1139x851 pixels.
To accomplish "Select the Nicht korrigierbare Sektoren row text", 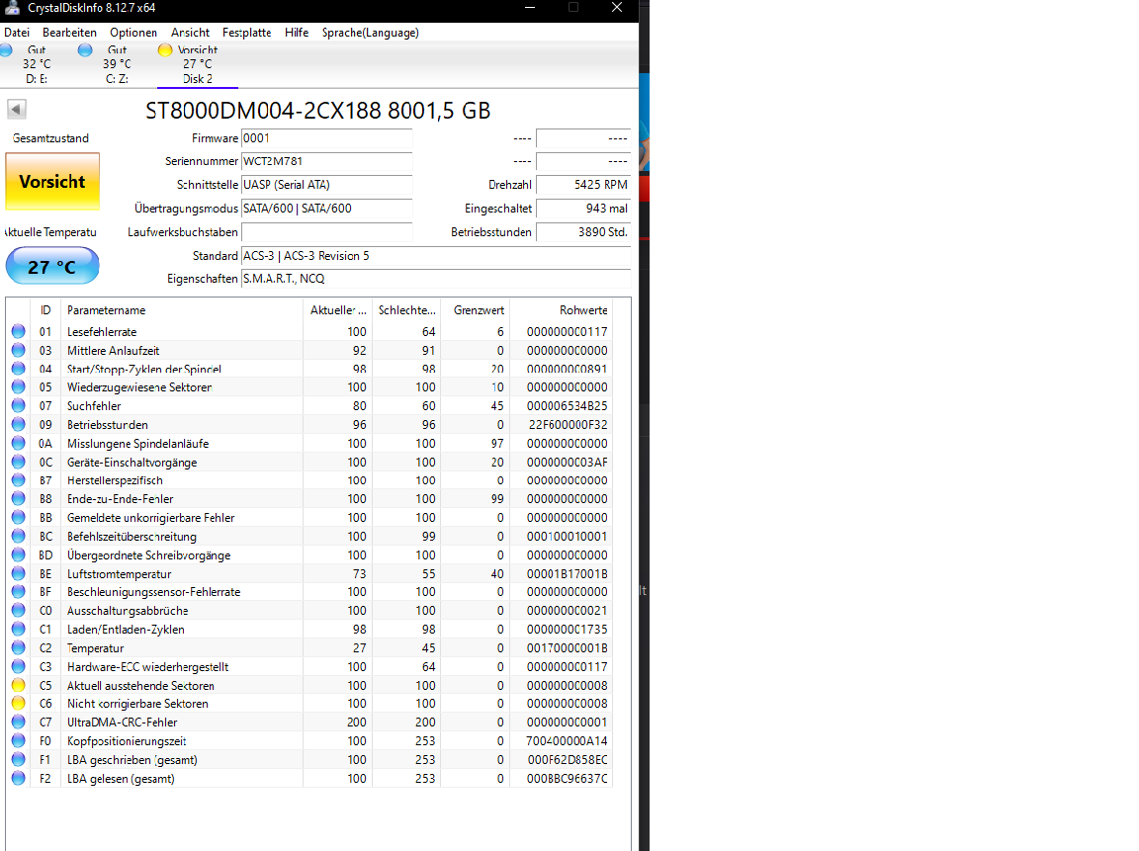I will (138, 704).
